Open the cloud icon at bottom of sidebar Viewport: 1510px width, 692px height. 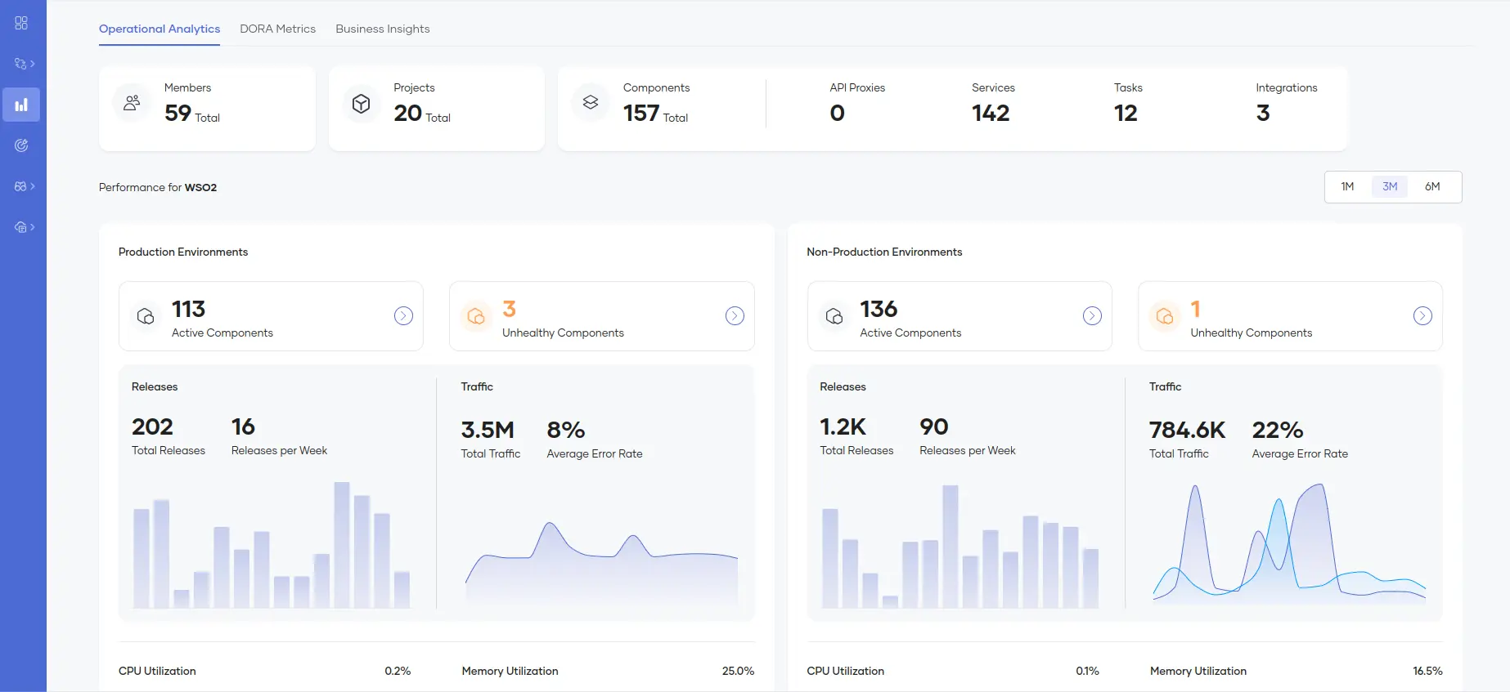pyautogui.click(x=20, y=227)
